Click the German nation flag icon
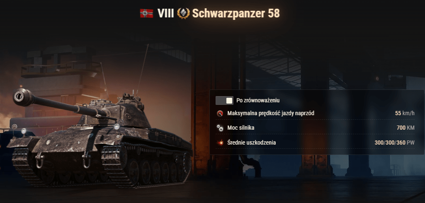425x203 pixels. coord(147,13)
